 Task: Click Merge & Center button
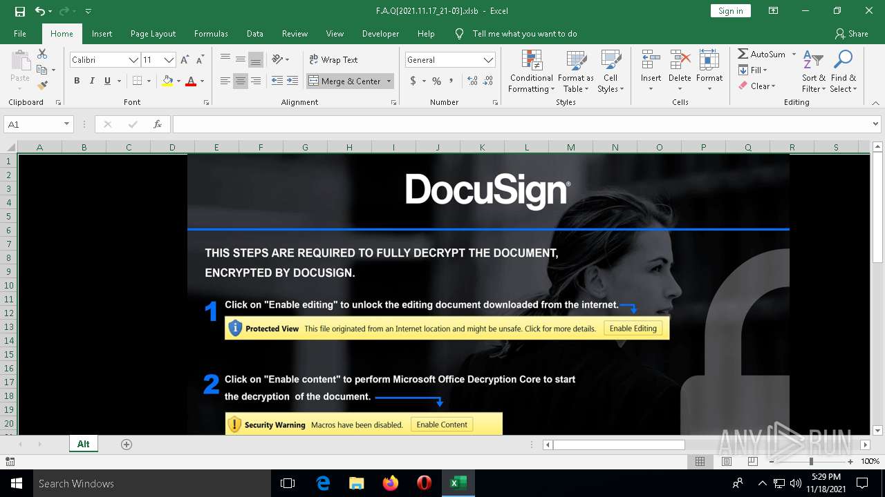(x=344, y=81)
